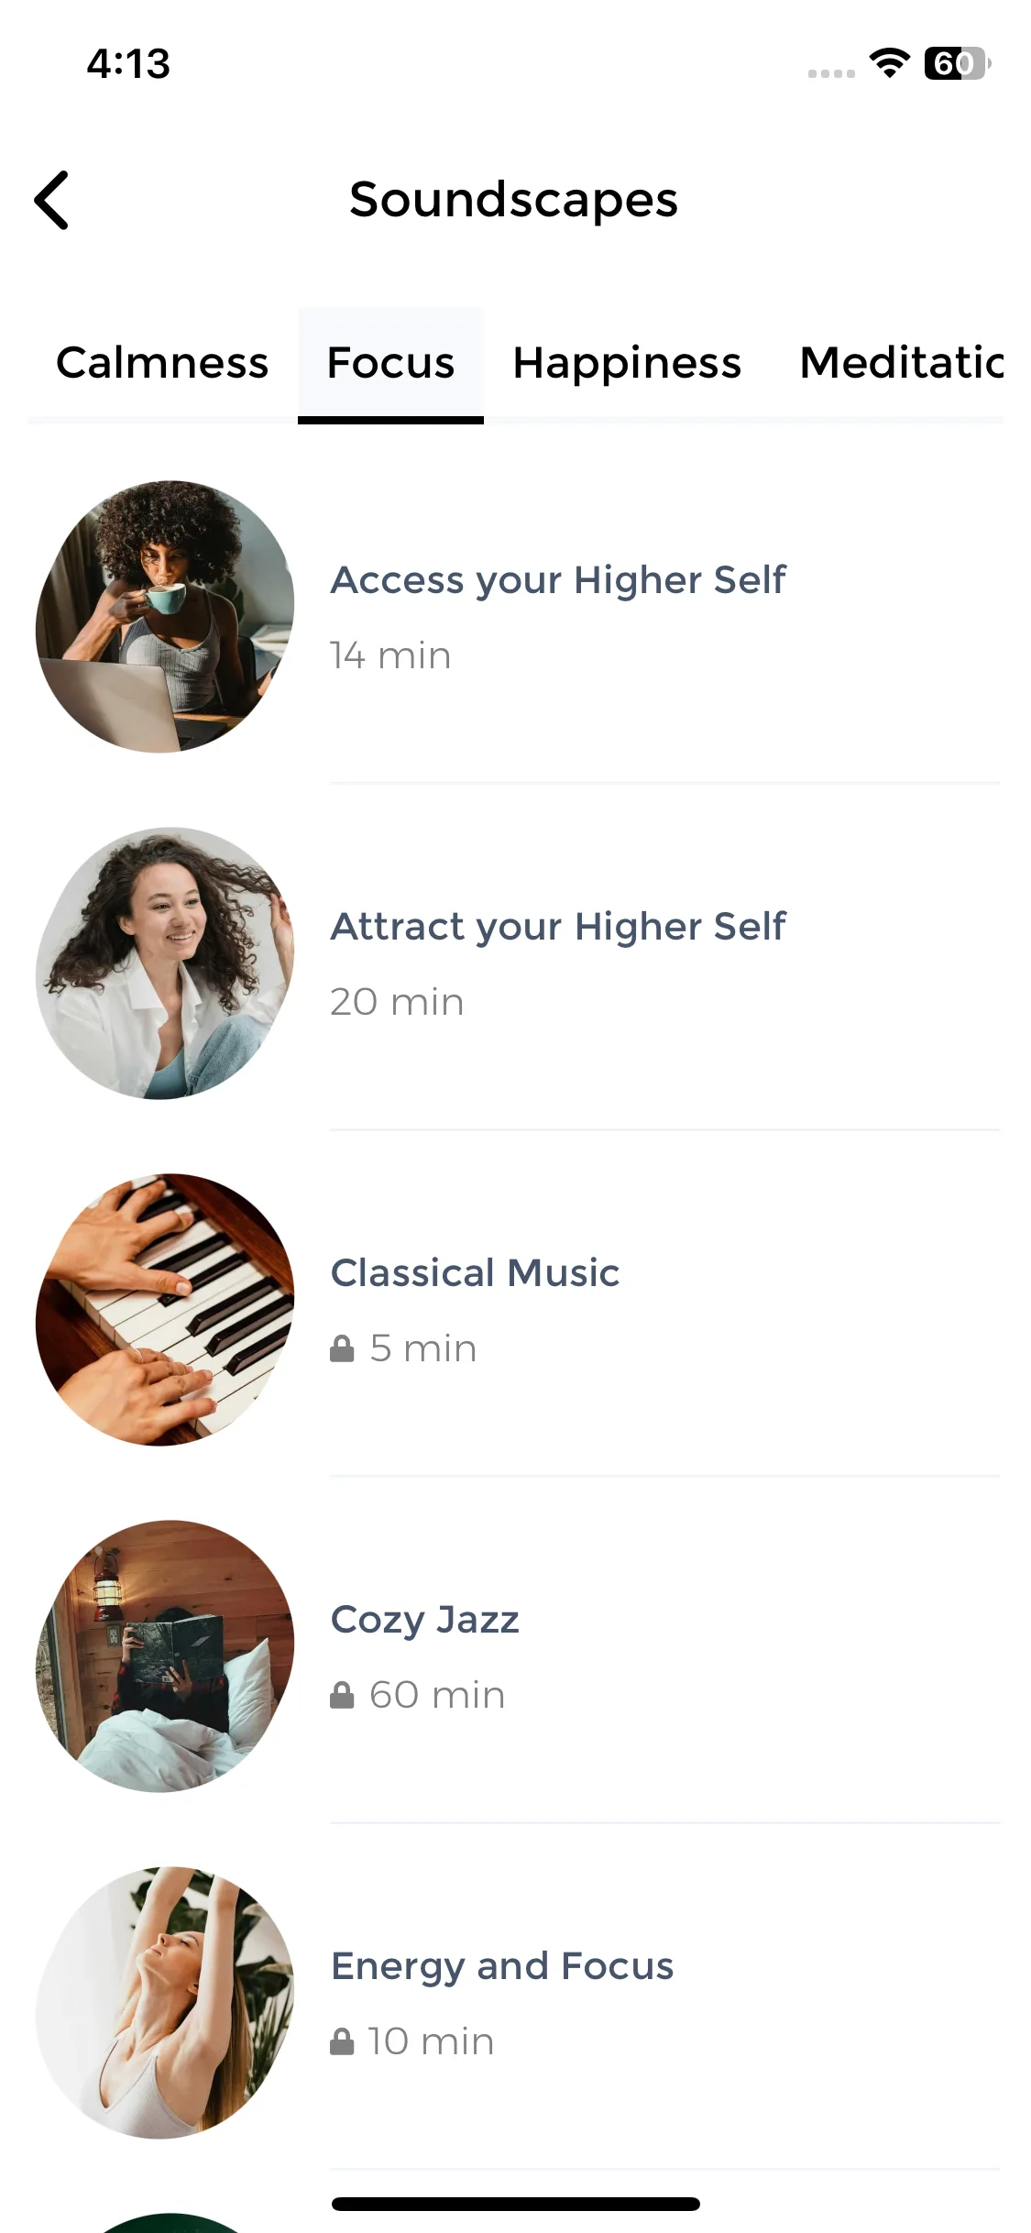Open the Happiness tab
Screen dimensions: 1031x2233
627,363
